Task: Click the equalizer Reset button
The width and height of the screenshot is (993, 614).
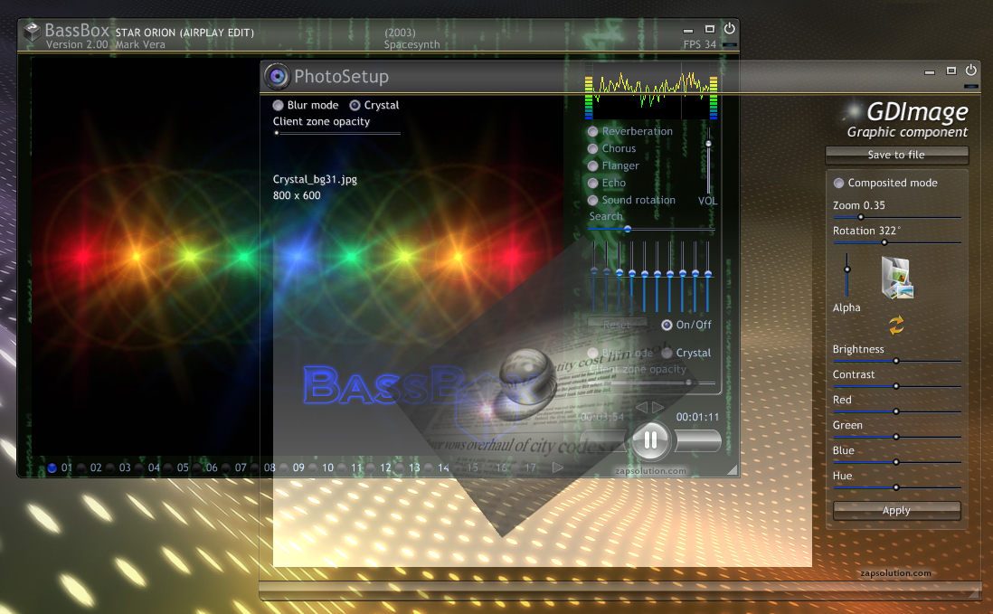Action: click(x=617, y=325)
